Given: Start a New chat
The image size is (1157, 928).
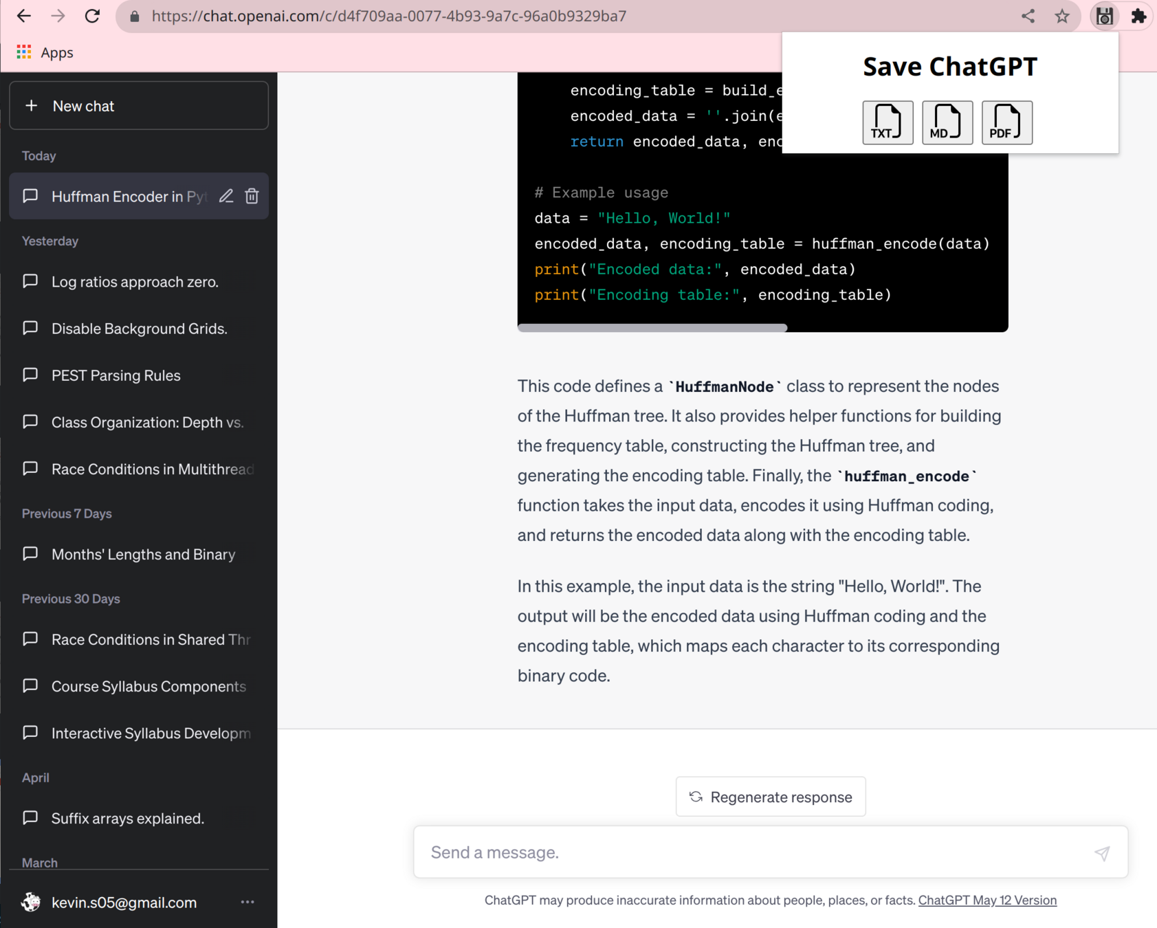Looking at the screenshot, I should tap(139, 106).
